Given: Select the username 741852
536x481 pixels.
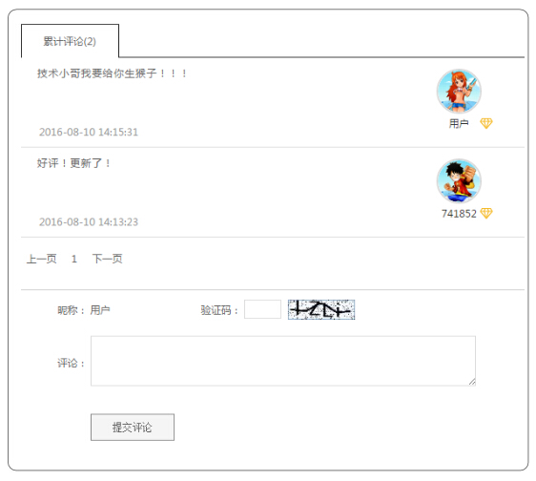Looking at the screenshot, I should click(459, 214).
